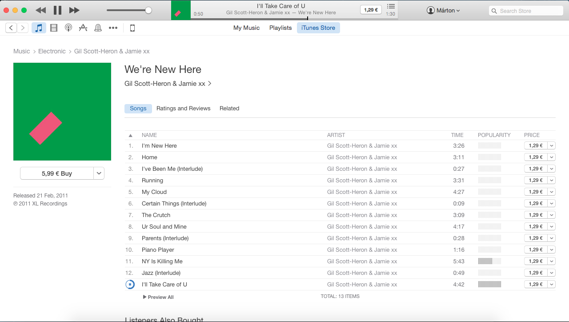Select the track Parents (Interlude)
Screen dimensions: 569x322
pos(340,238)
